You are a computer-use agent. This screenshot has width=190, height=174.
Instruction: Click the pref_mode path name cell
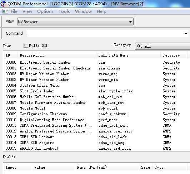click(108, 120)
